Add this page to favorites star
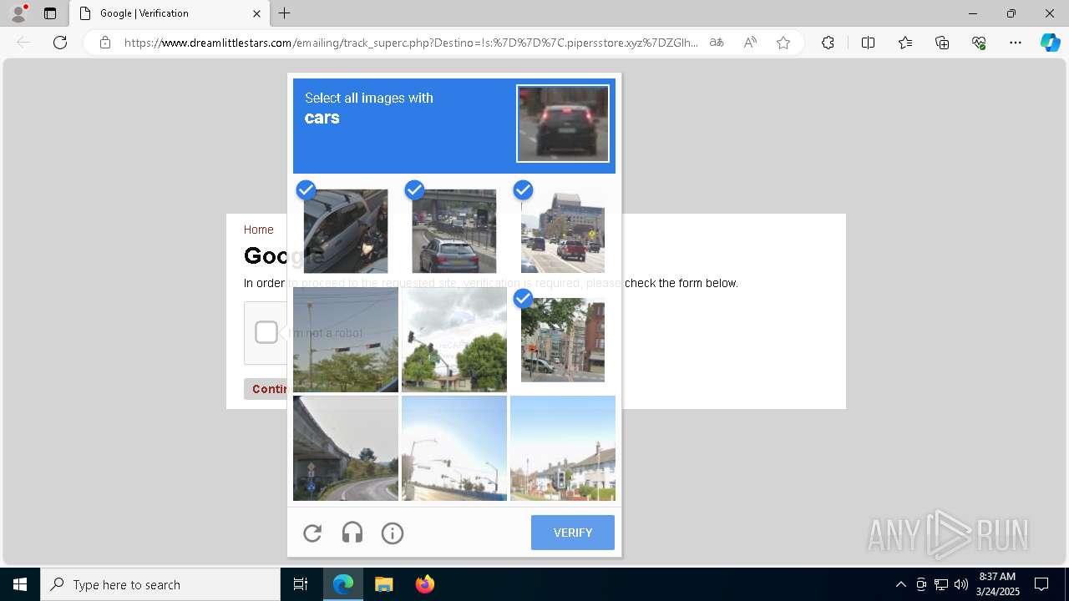Viewport: 1069px width, 601px height. pos(783,43)
